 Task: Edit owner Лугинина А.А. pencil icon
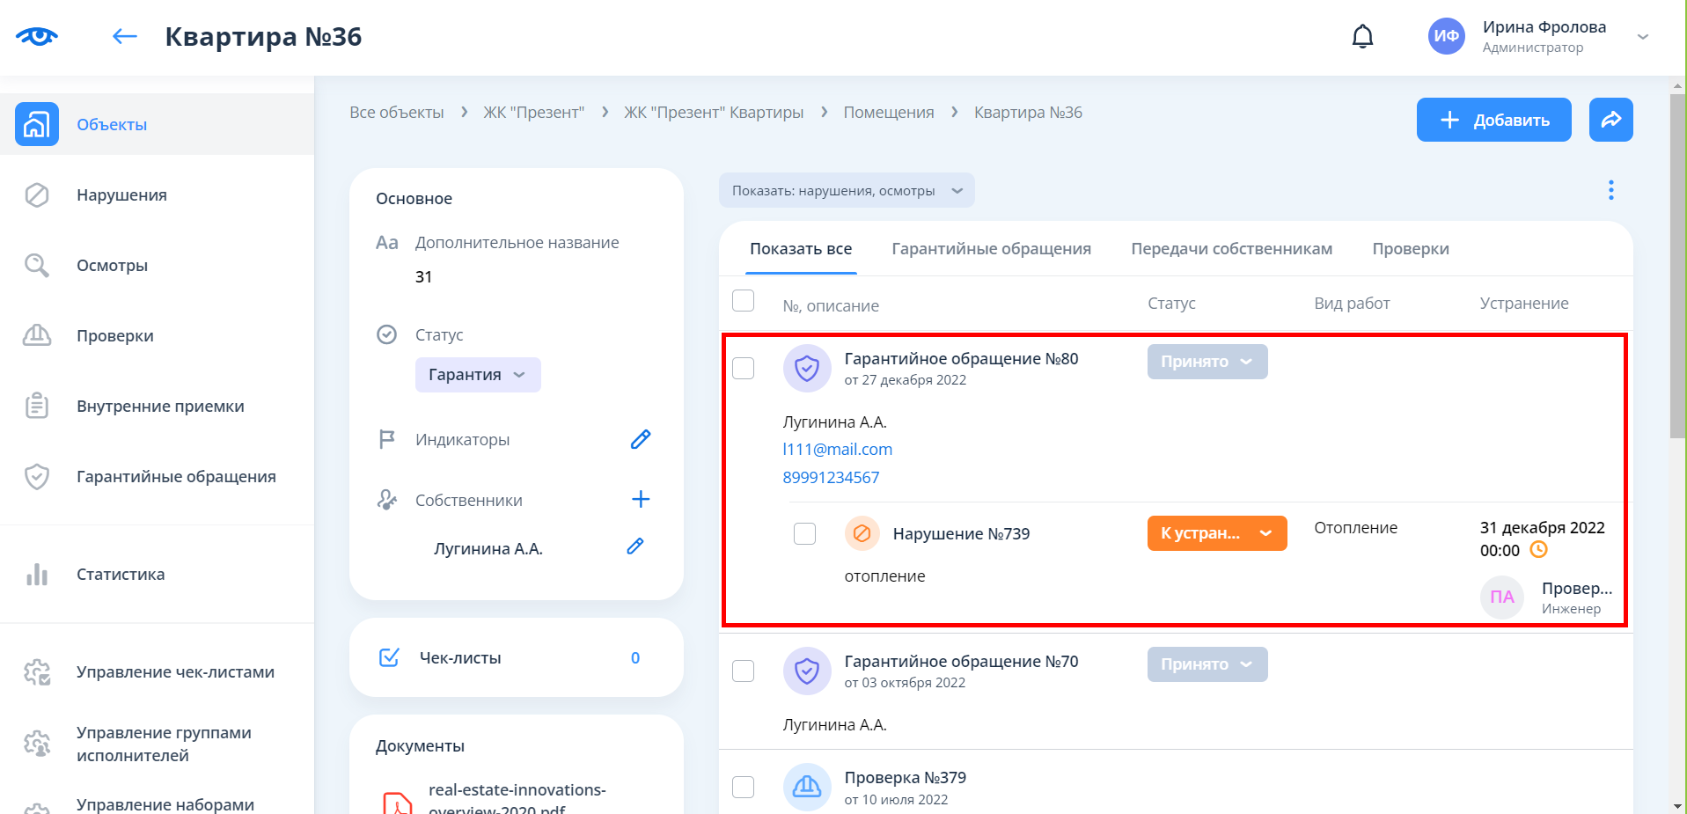(635, 546)
